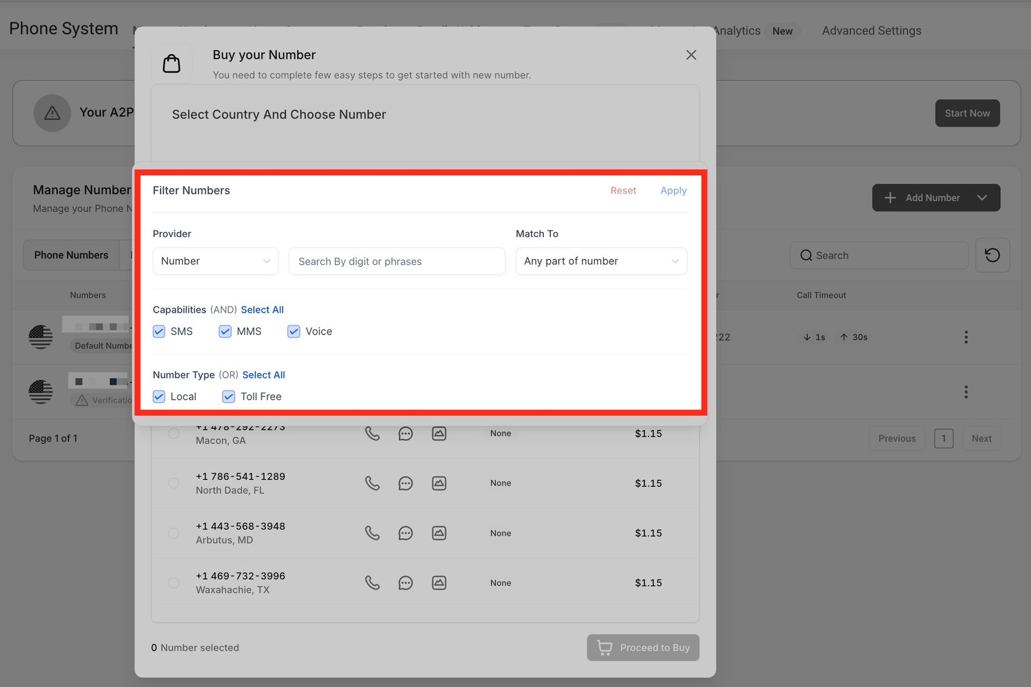Image resolution: width=1031 pixels, height=687 pixels.
Task: Click the refresh icon beside Search field
Action: (x=992, y=255)
